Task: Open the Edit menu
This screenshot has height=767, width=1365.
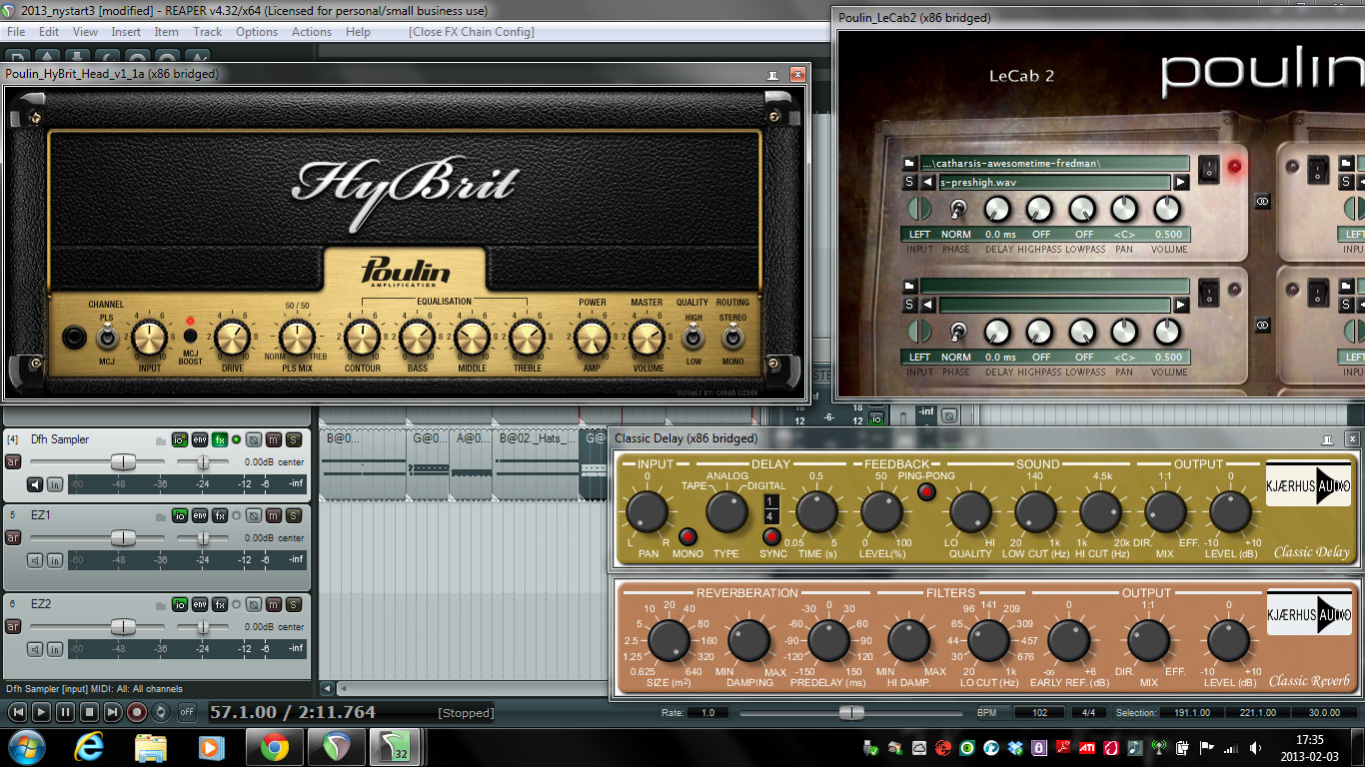Action: click(49, 32)
